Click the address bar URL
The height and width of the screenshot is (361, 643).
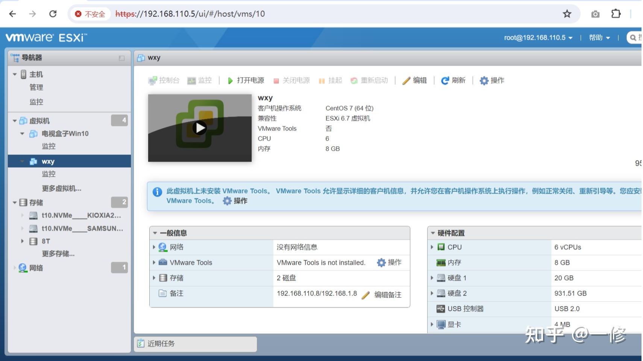(x=190, y=14)
